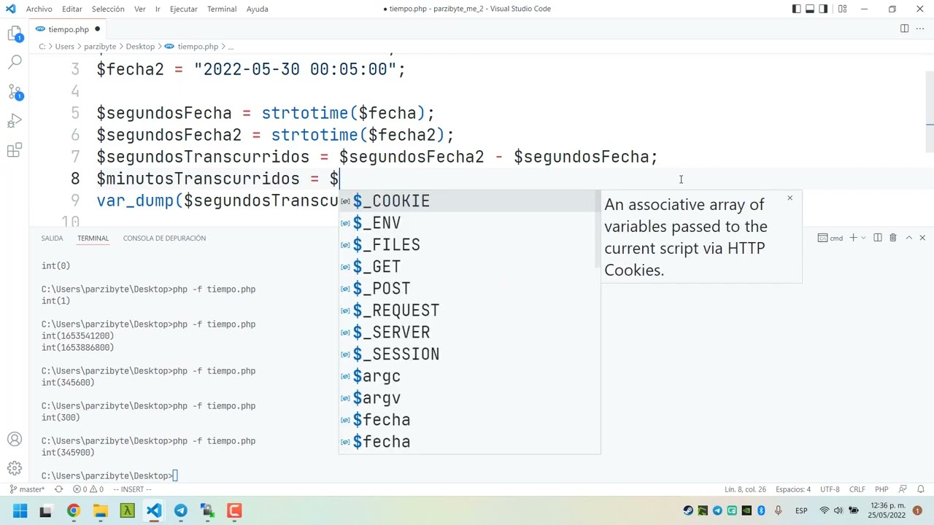Image resolution: width=934 pixels, height=525 pixels.
Task: Click the microphone icon in system tray
Action: point(778,510)
